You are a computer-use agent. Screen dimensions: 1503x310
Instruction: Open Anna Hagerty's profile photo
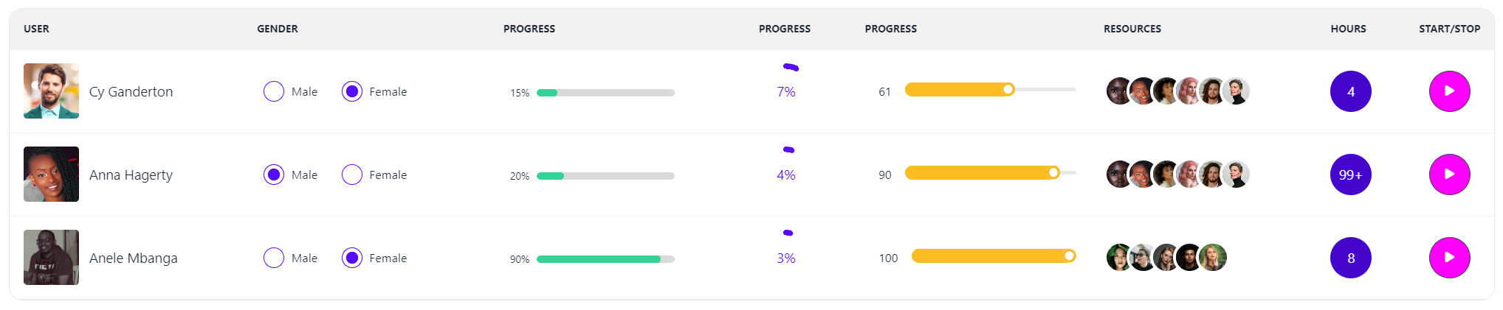pos(51,175)
